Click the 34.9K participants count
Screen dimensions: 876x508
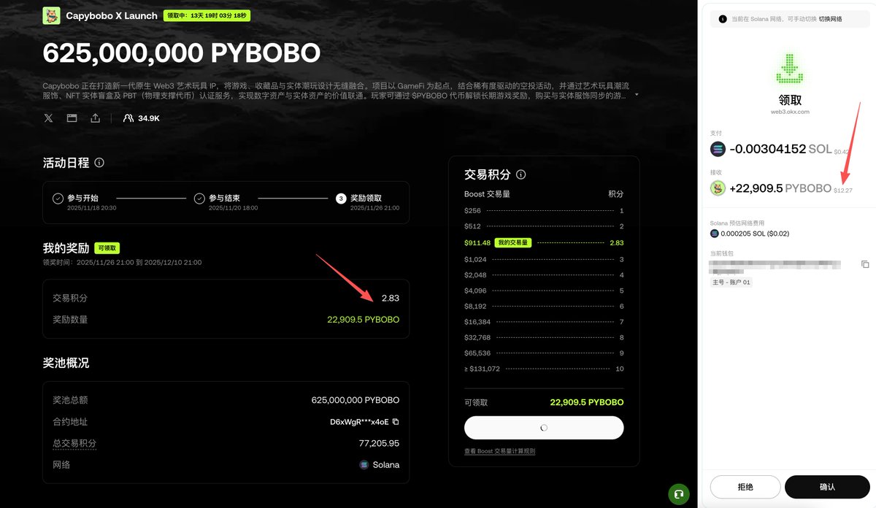pyautogui.click(x=149, y=118)
